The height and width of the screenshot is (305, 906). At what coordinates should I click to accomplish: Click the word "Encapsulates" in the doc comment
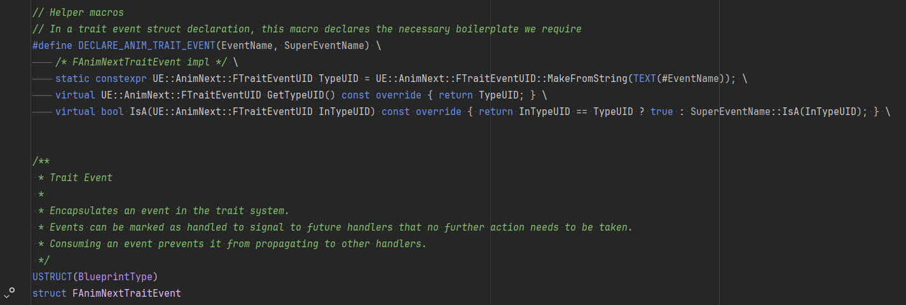click(84, 211)
